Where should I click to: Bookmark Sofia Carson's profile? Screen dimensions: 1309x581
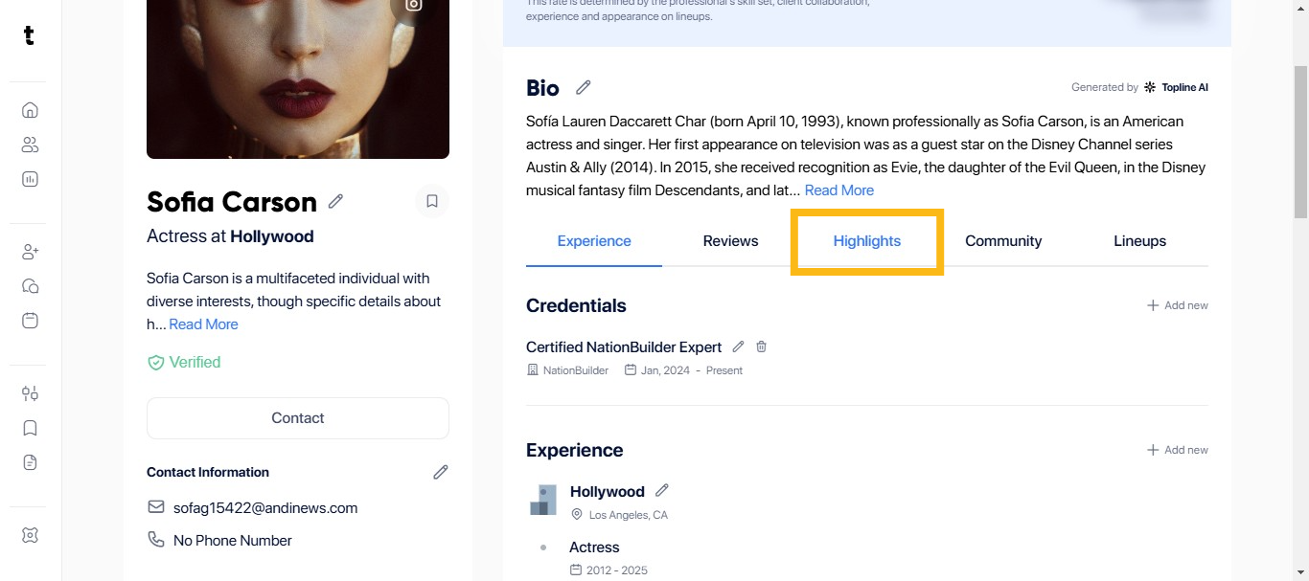(432, 201)
